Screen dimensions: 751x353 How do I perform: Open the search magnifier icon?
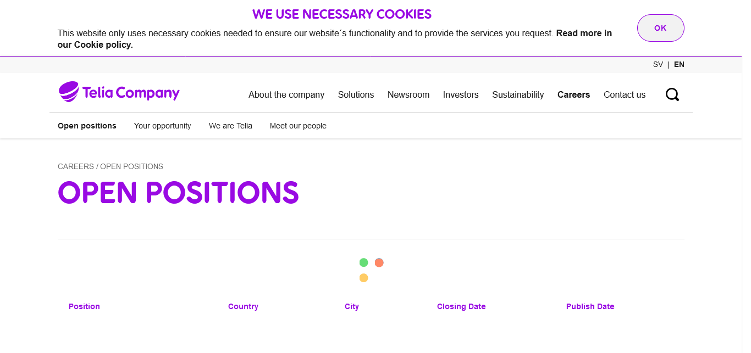click(x=672, y=94)
